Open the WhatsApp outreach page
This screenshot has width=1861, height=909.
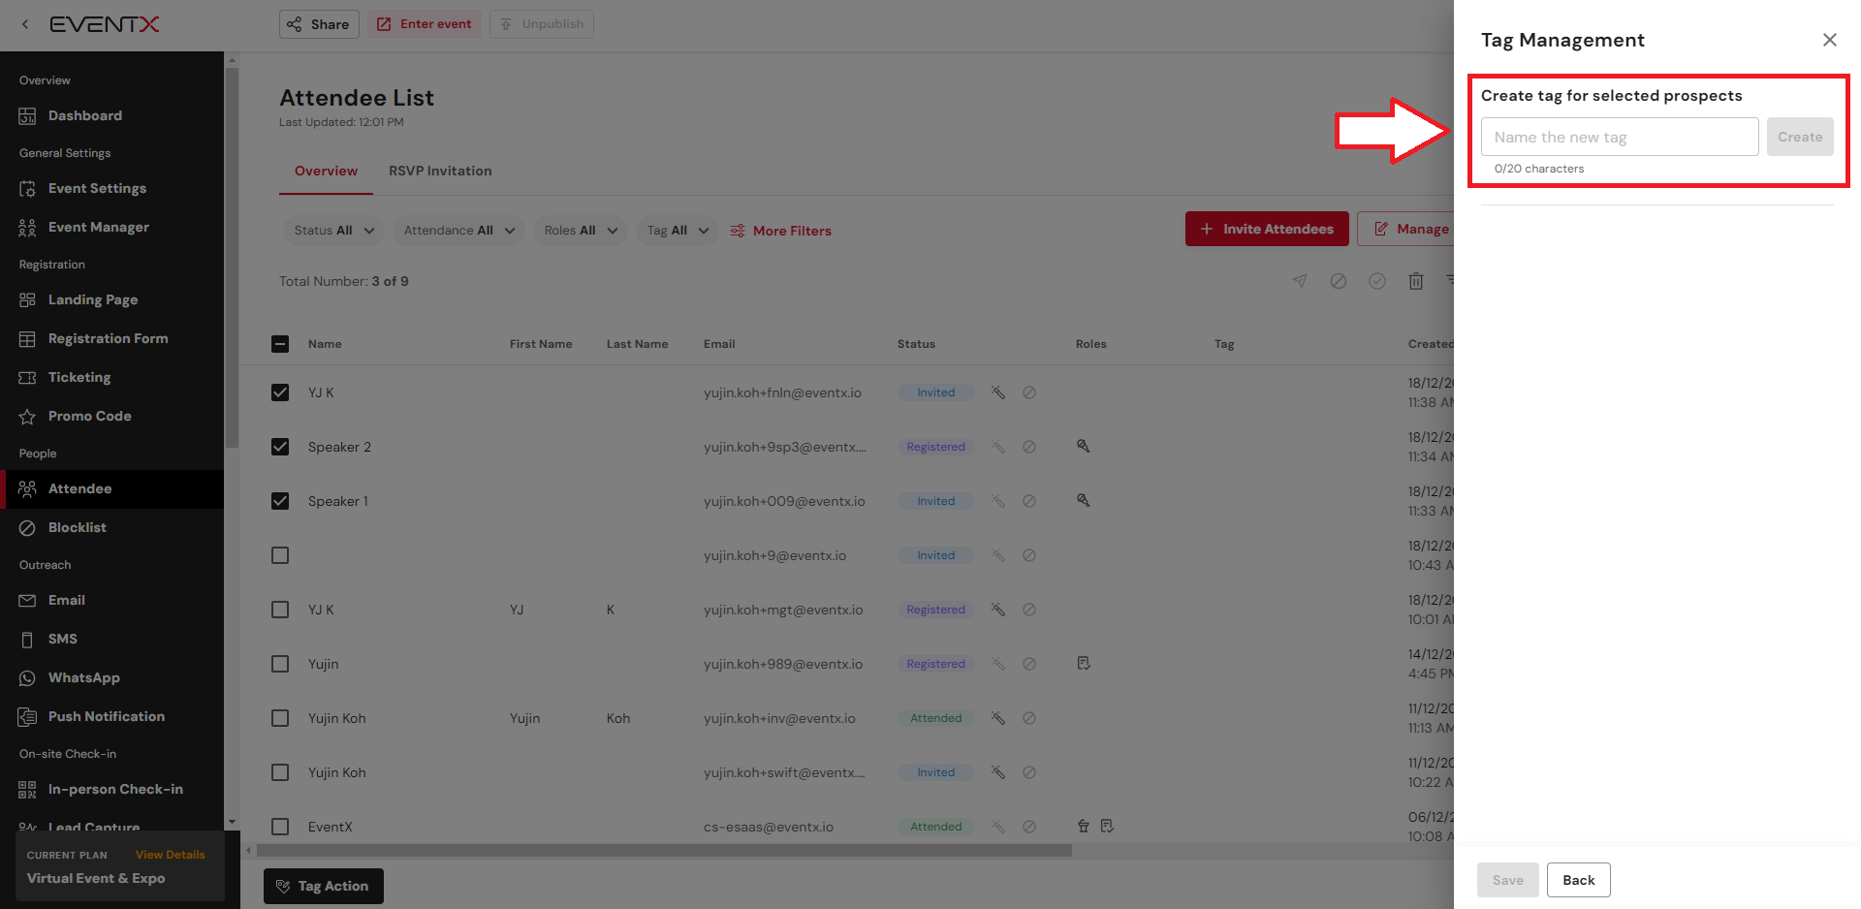84,677
